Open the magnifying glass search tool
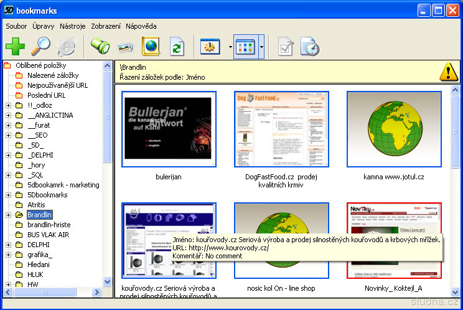This screenshot has height=310, width=463. click(x=41, y=46)
